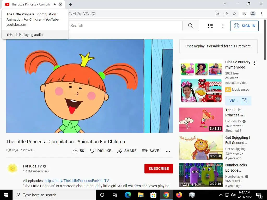The image size is (267, 200).
Task: Mute the tab via speaker icon
Action: point(55,4)
